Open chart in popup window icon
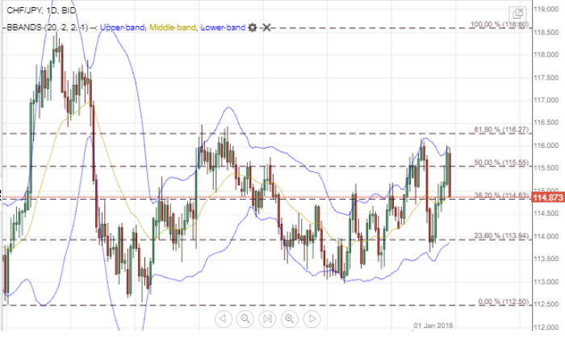The width and height of the screenshot is (565, 337). (517, 14)
